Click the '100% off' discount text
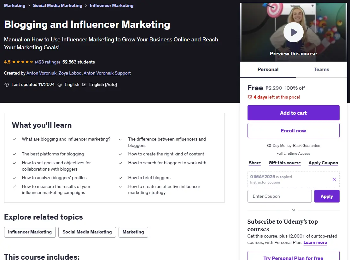This screenshot has width=350, height=260. pyautogui.click(x=295, y=88)
